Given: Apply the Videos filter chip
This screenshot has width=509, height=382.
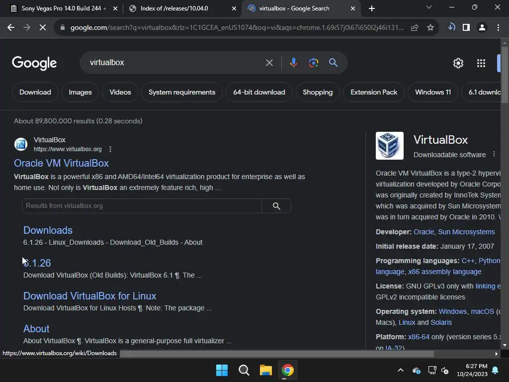Looking at the screenshot, I should tap(120, 92).
